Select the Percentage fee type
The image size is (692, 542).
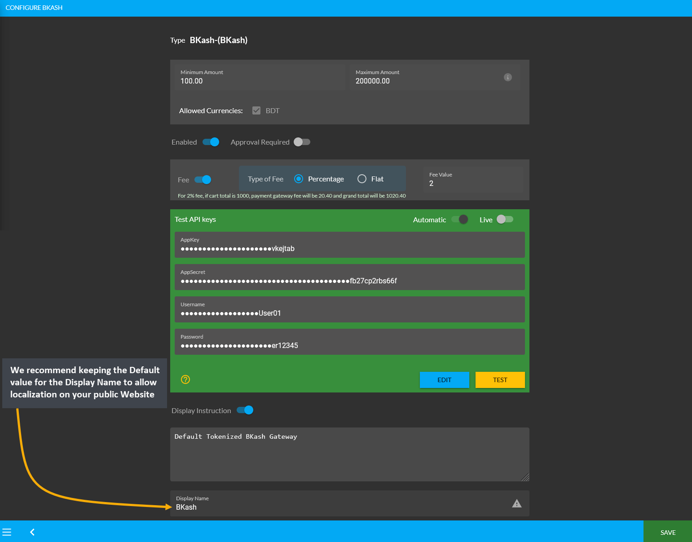[299, 179]
